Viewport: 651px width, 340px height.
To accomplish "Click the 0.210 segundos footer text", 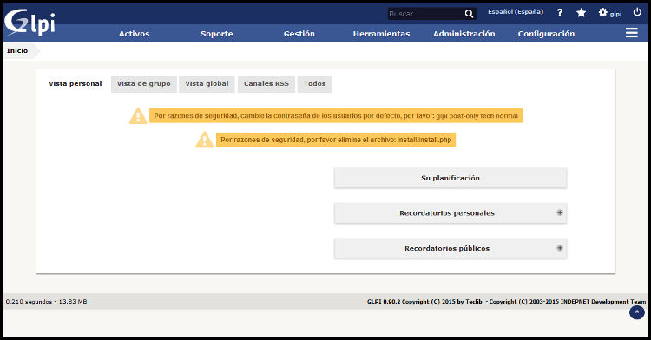I will tap(47, 302).
